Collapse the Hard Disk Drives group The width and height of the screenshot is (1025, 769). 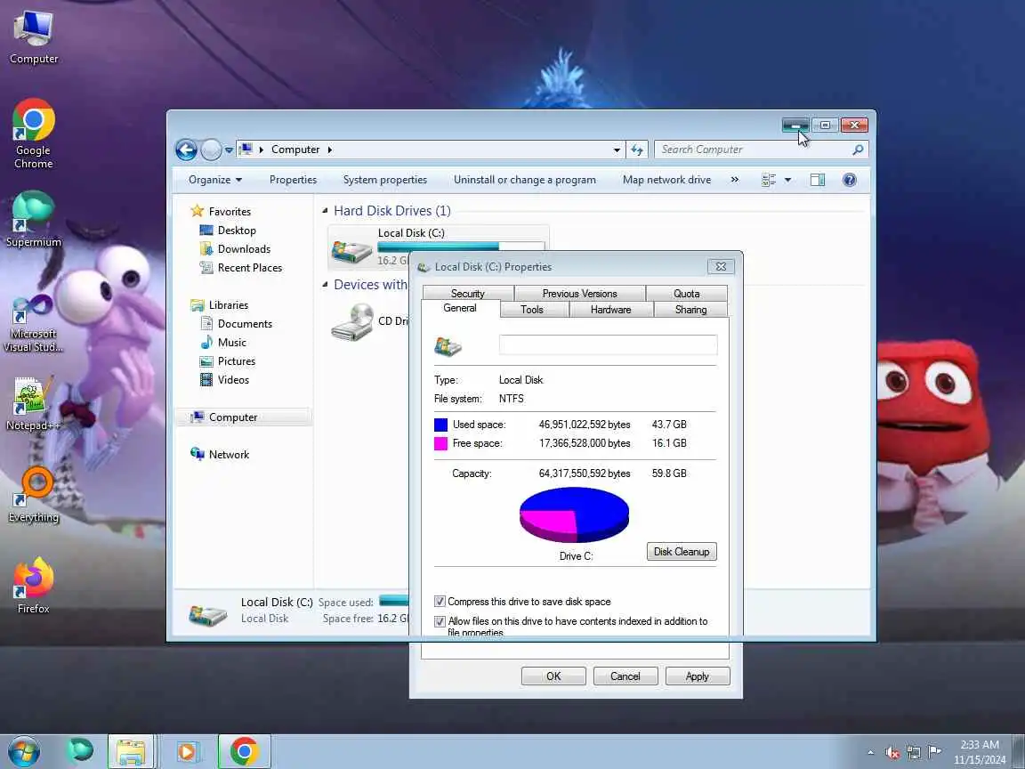click(325, 211)
